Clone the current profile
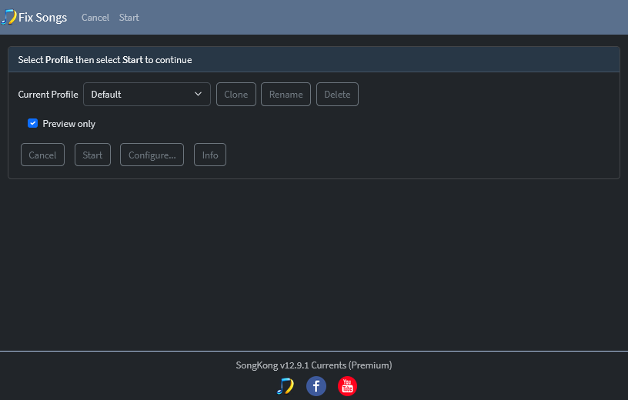Viewport: 628px width, 400px height. coord(236,94)
